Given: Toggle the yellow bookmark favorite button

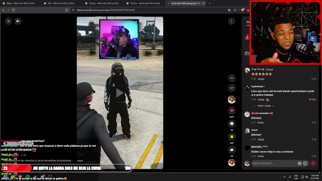Looking at the screenshot, I should point(232,137).
